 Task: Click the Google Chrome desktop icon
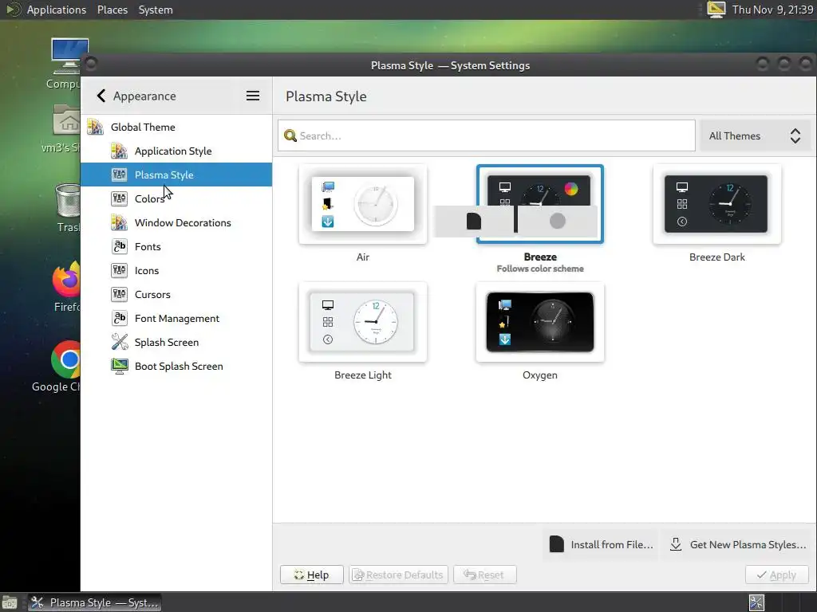click(66, 359)
